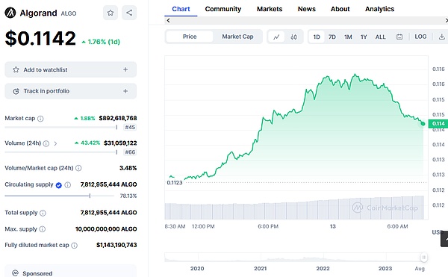Toggle the LOG scale option
The width and height of the screenshot is (448, 277).
pyautogui.click(x=420, y=37)
